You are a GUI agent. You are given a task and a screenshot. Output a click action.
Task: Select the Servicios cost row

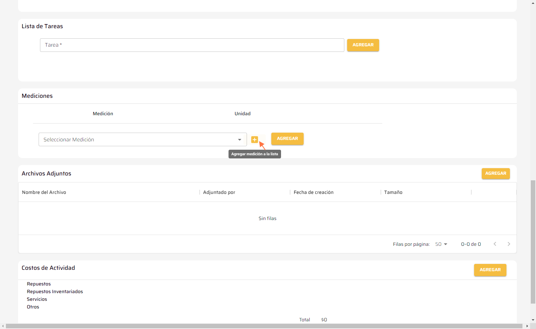37,299
